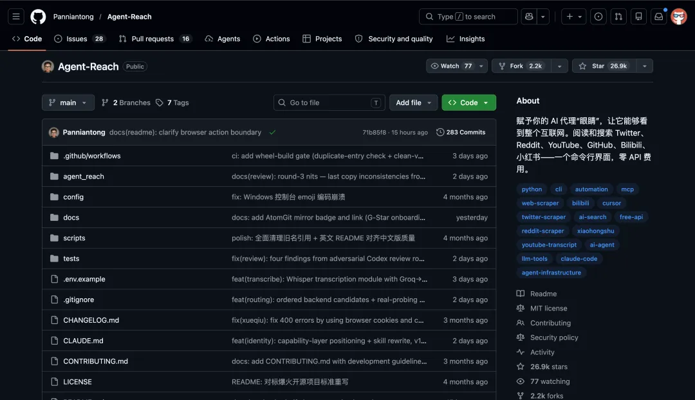The height and width of the screenshot is (400, 695).
Task: Click the MIT license scale icon
Action: (521, 308)
